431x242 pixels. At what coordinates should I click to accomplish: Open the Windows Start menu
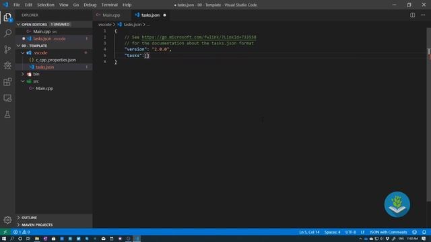point(4,239)
